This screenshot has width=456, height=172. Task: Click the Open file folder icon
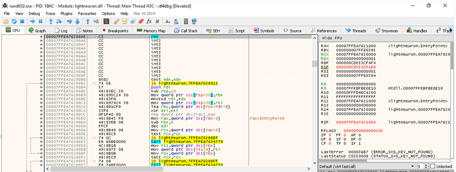point(6,21)
